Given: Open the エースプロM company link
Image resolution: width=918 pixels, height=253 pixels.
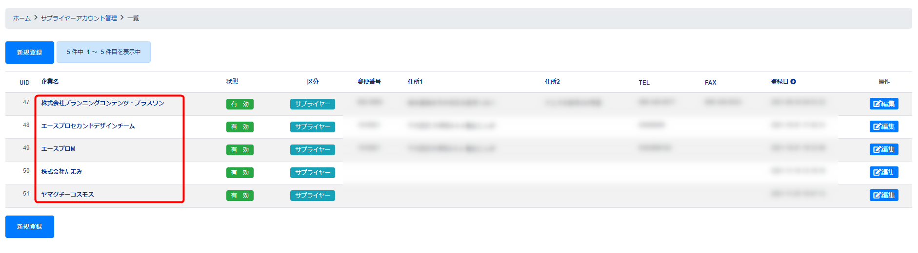Looking at the screenshot, I should 58,149.
